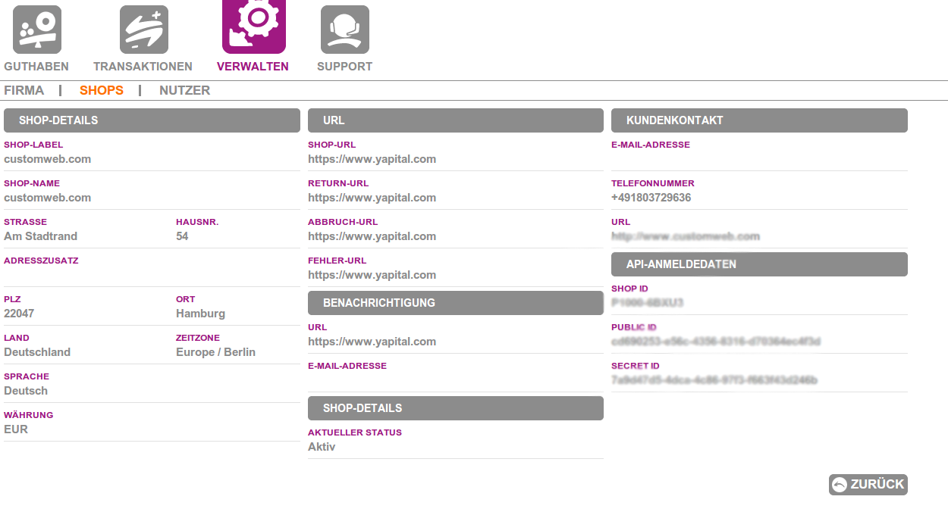Viewport: 948px width, 512px height.
Task: Click the blurred Secret ID value
Action: coord(714,380)
